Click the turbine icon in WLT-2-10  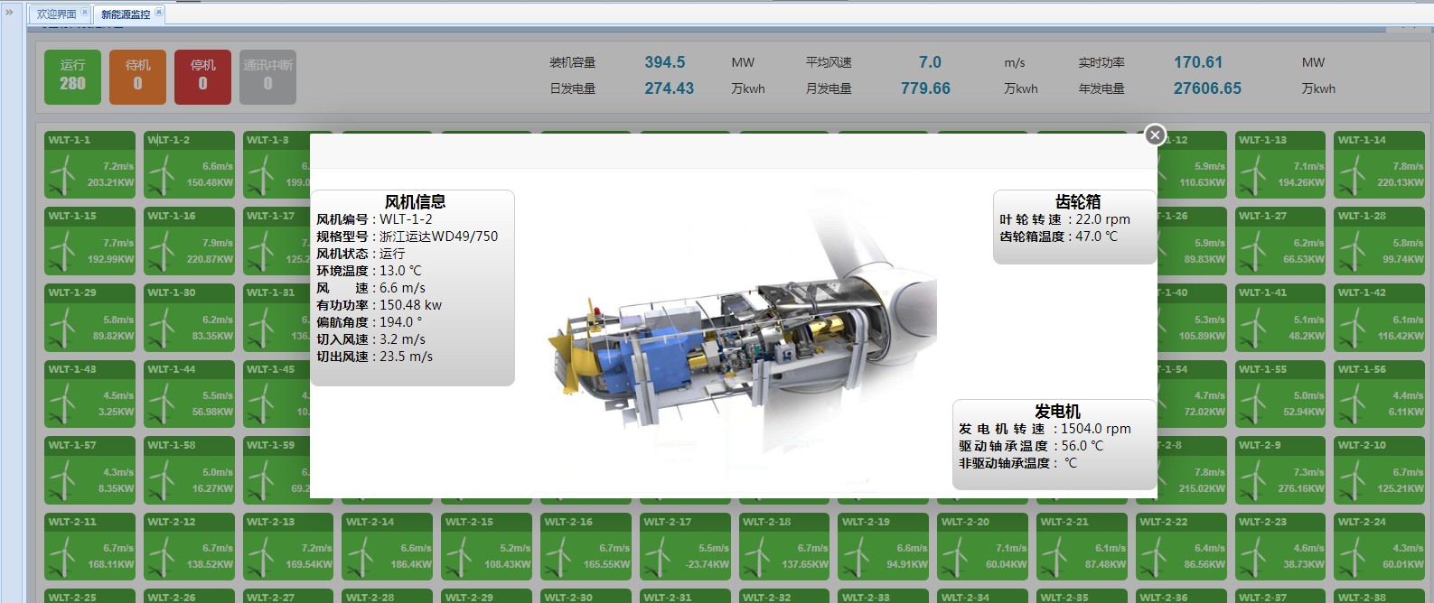point(1352,480)
